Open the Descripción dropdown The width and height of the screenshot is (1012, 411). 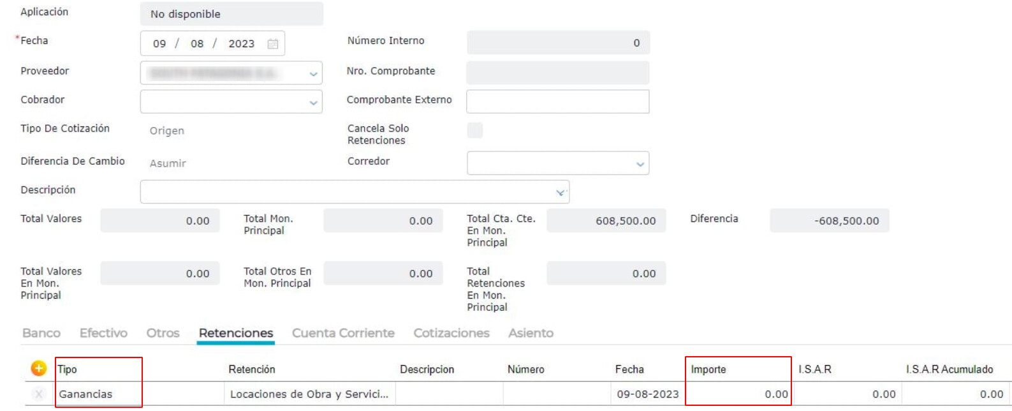[561, 192]
